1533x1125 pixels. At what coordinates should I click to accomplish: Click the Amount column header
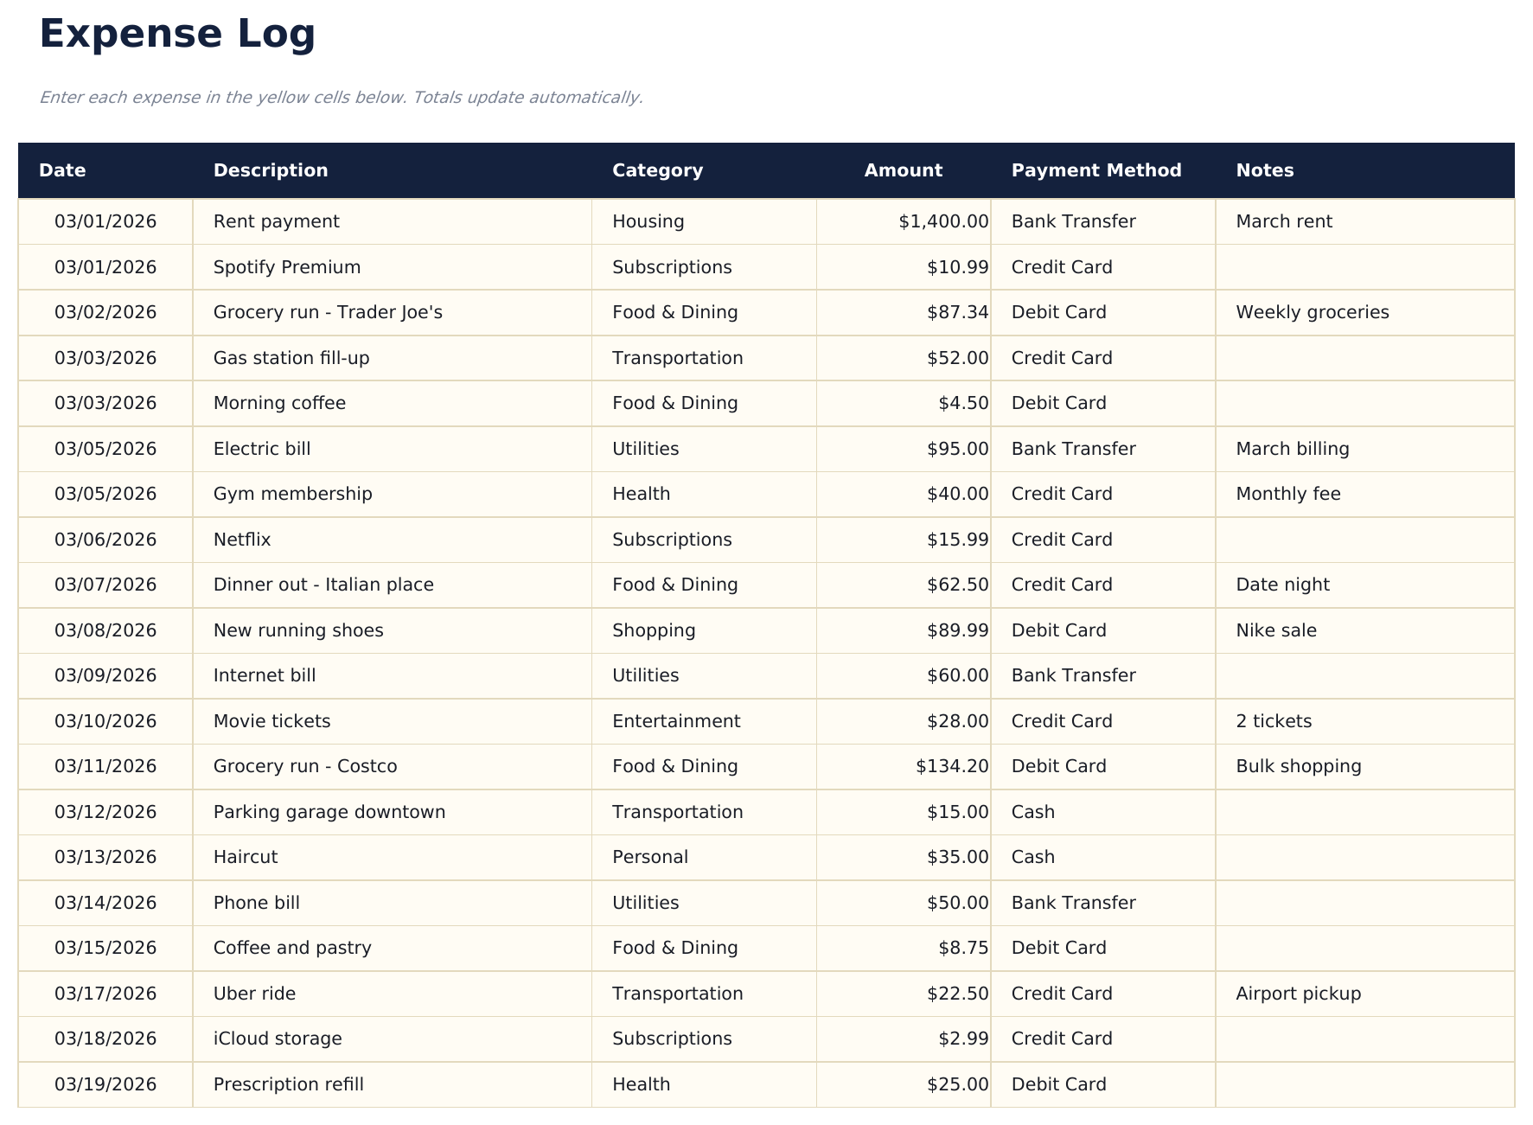[x=903, y=170]
